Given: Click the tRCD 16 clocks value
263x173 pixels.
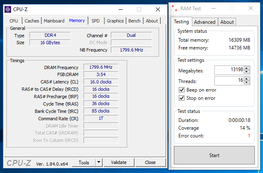Looking at the screenshot, I should coord(101,89).
